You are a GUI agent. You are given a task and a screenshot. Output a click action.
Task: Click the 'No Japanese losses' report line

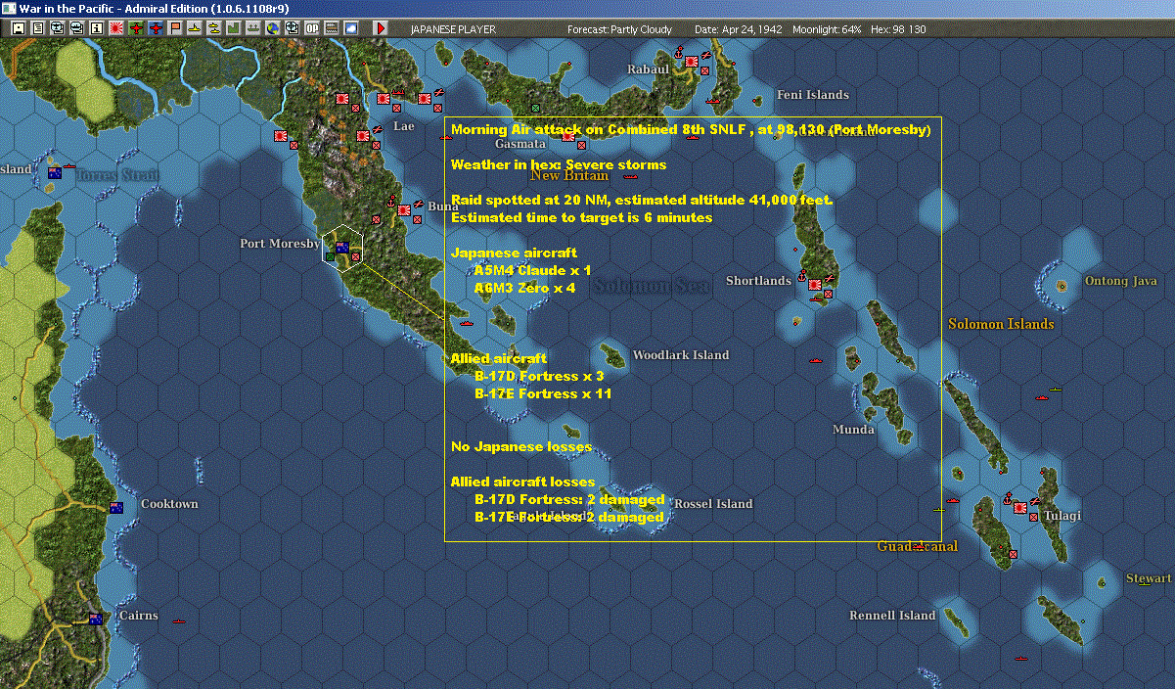pos(521,447)
